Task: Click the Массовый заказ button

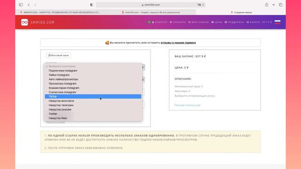Action: click(58, 55)
